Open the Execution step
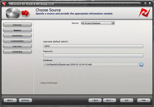Screen dimensions: 154x107 pyautogui.click(x=17, y=46)
